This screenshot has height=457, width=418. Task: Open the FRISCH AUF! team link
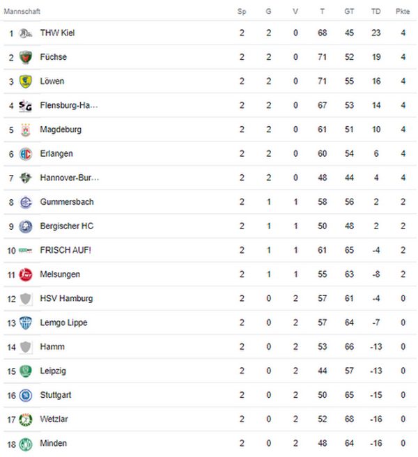[65, 250]
